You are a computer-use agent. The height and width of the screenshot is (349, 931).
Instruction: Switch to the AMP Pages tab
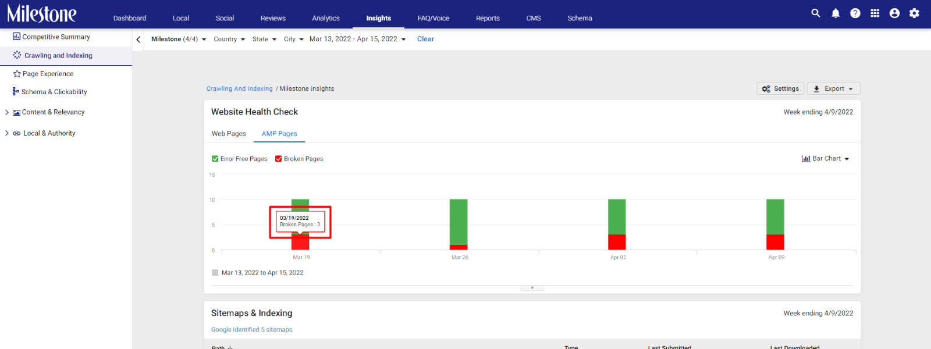point(279,133)
